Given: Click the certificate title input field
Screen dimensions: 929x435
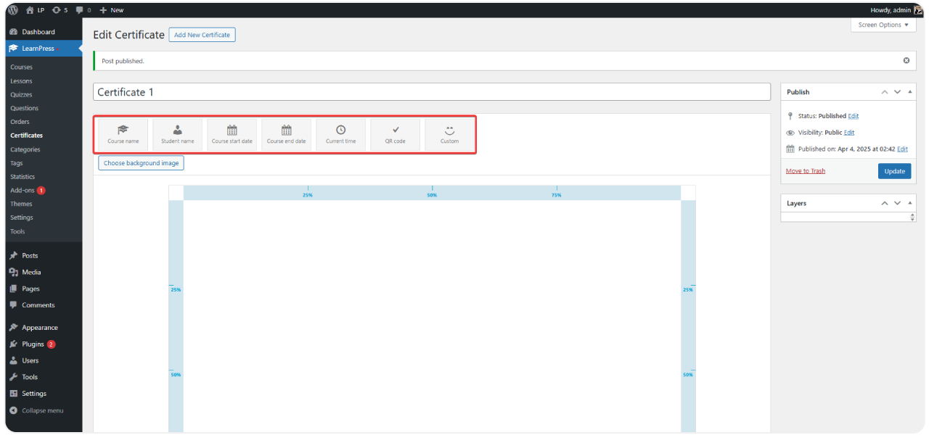Looking at the screenshot, I should click(431, 92).
